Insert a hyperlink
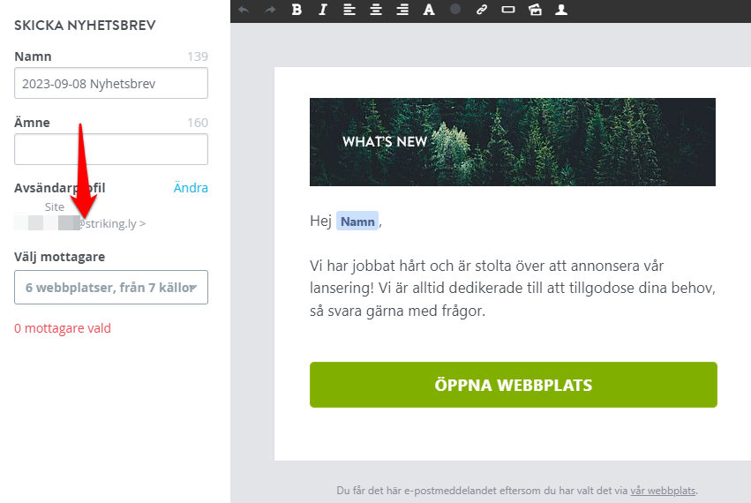The image size is (751, 503). [x=481, y=10]
